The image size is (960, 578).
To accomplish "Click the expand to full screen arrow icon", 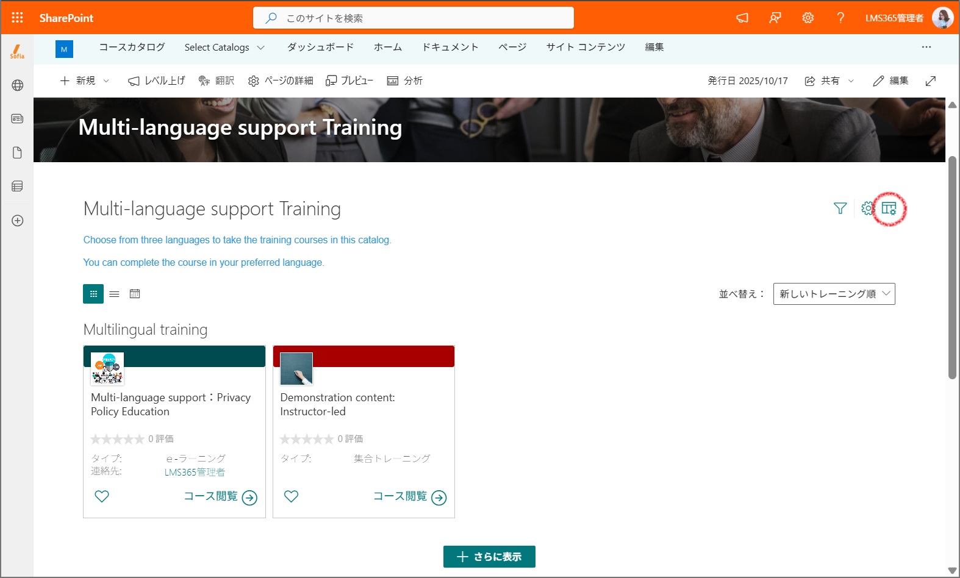I will tap(931, 81).
